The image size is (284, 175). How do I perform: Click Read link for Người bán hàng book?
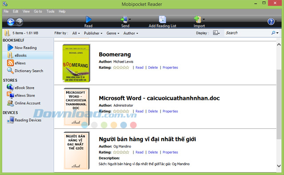(139, 152)
